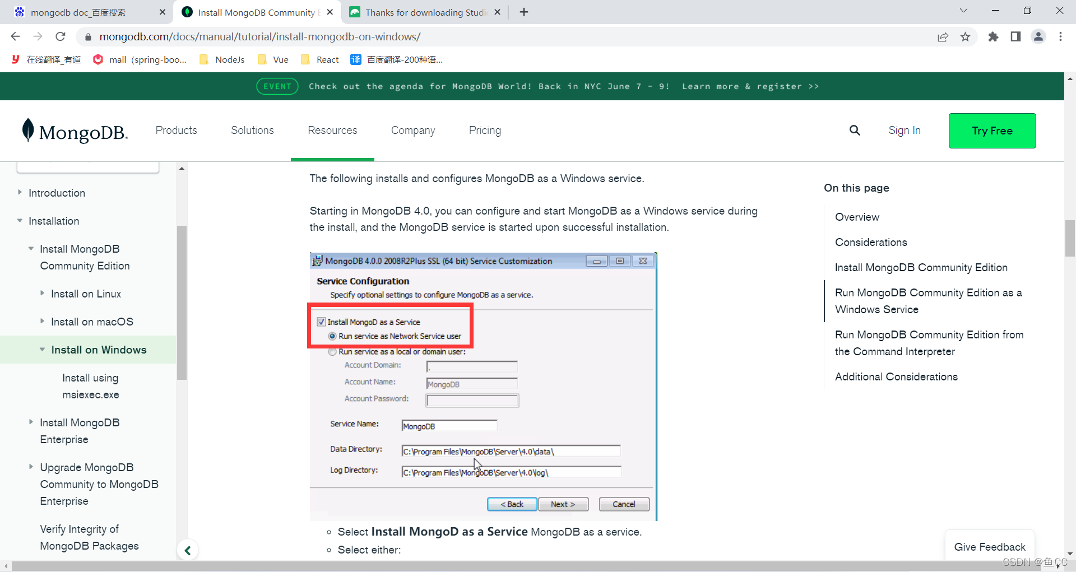The image size is (1076, 572).
Task: Jump to Install MongoDB Community Edition section
Action: pyautogui.click(x=921, y=267)
